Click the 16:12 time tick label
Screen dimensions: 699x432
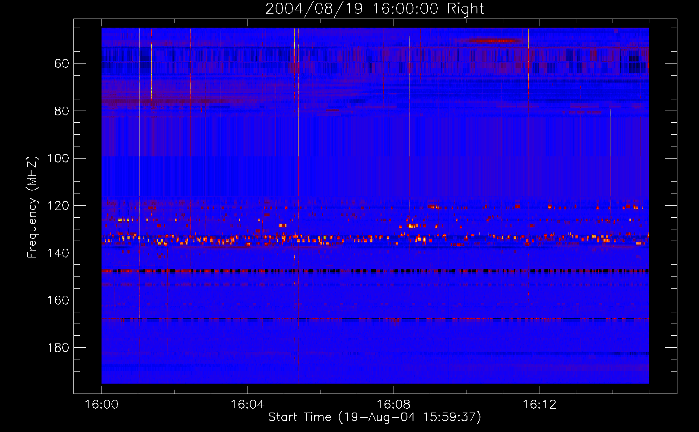pyautogui.click(x=540, y=405)
